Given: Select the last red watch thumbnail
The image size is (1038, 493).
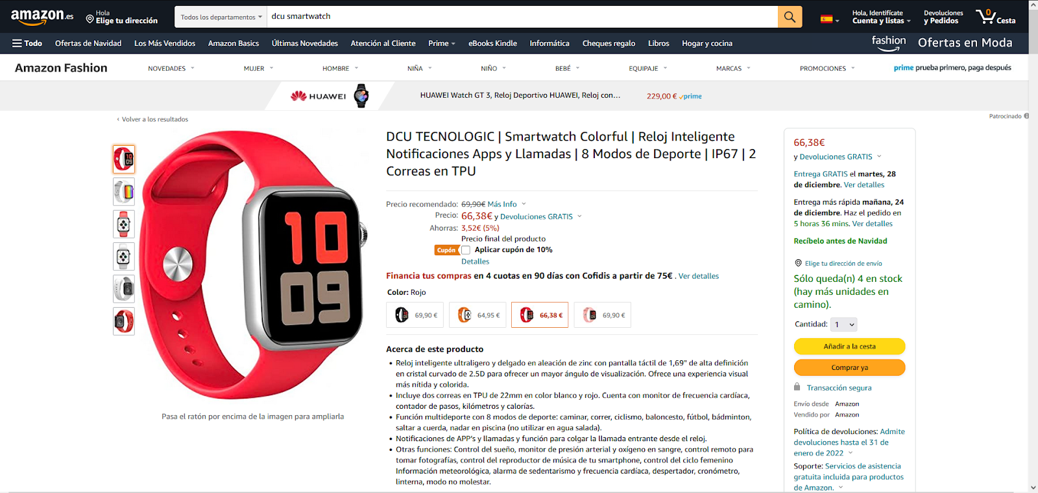Looking at the screenshot, I should point(124,321).
